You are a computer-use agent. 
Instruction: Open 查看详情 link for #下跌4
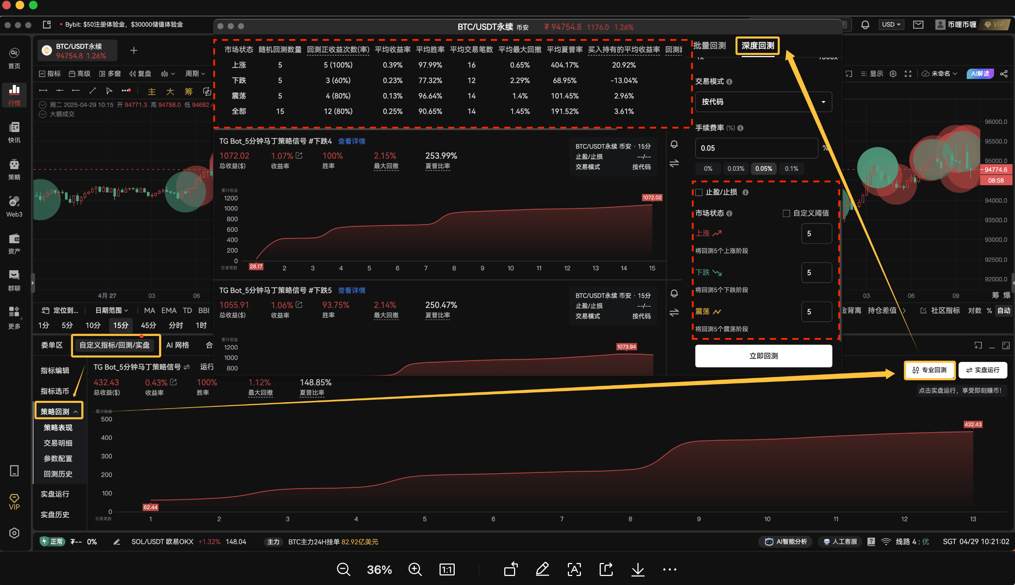[351, 141]
